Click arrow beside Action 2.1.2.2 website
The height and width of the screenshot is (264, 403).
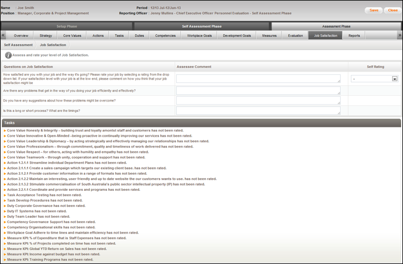coord(5,179)
